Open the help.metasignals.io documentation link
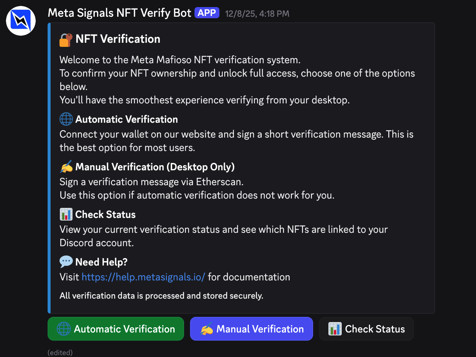Image resolution: width=476 pixels, height=357 pixels. tap(143, 277)
